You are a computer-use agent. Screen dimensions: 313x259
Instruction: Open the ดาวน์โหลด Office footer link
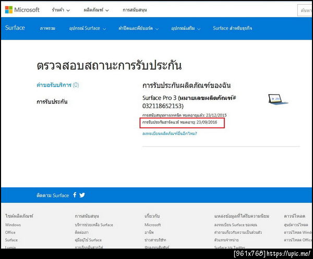coord(298,240)
